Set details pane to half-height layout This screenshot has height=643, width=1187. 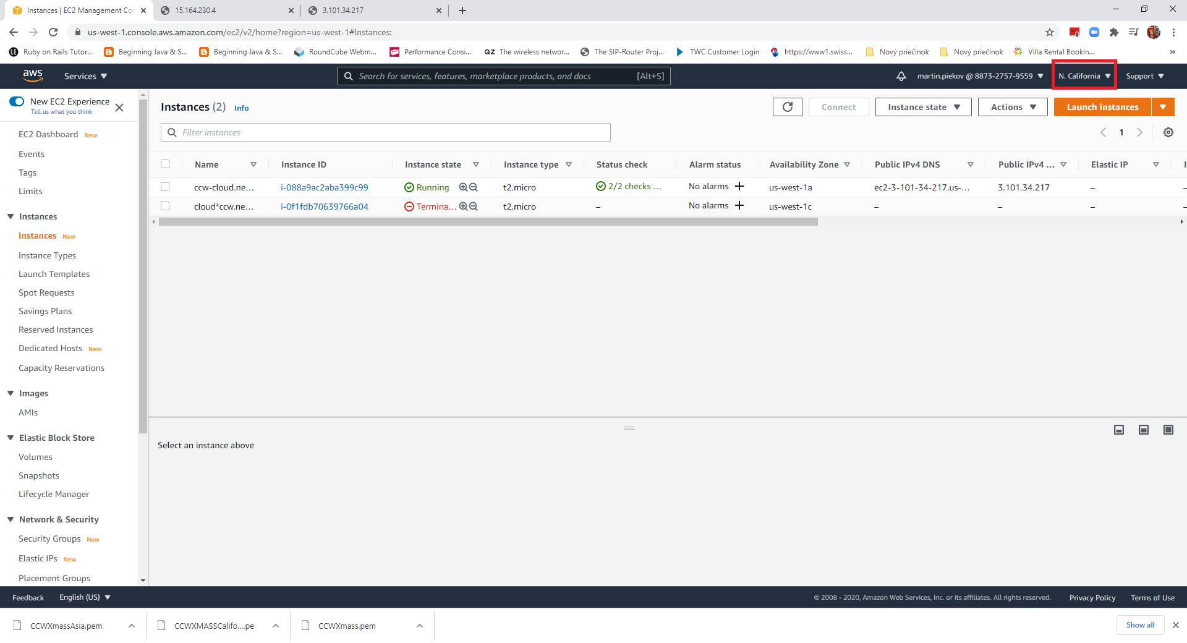coord(1144,430)
